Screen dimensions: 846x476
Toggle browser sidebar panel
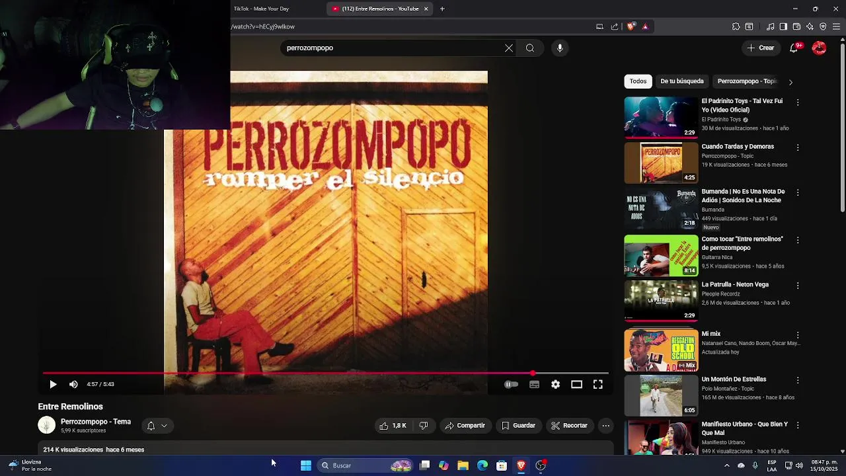783,26
